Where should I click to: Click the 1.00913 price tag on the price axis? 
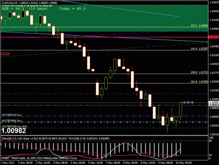click(214, 105)
